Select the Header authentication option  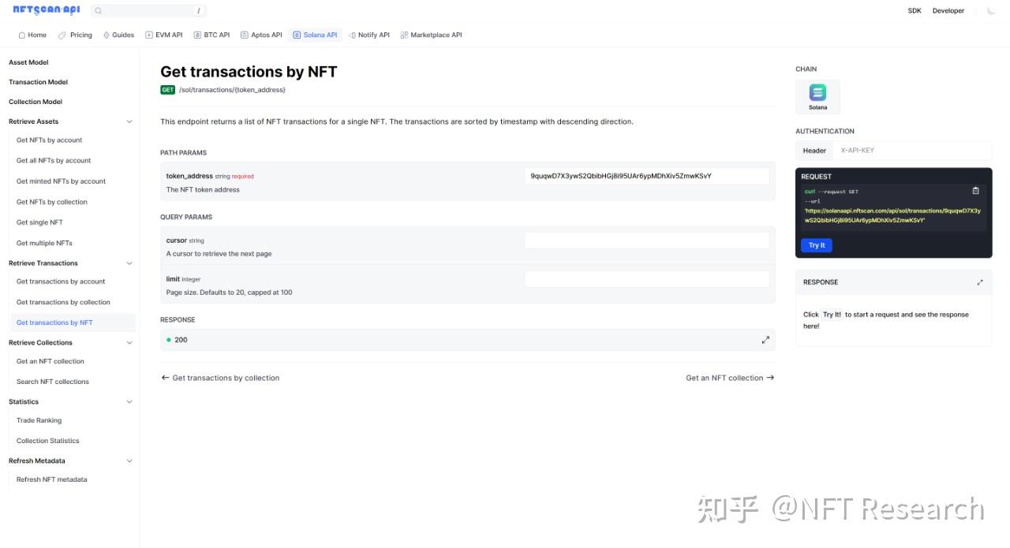coord(814,150)
